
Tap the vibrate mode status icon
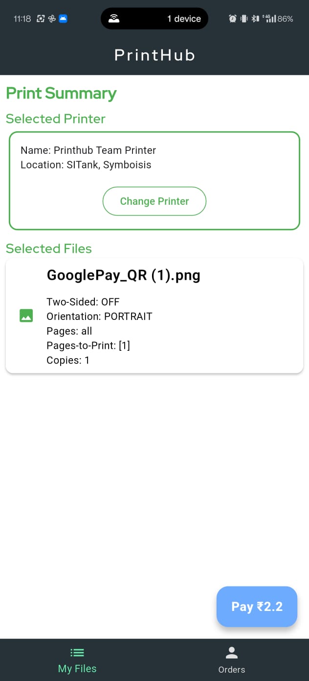(x=244, y=19)
